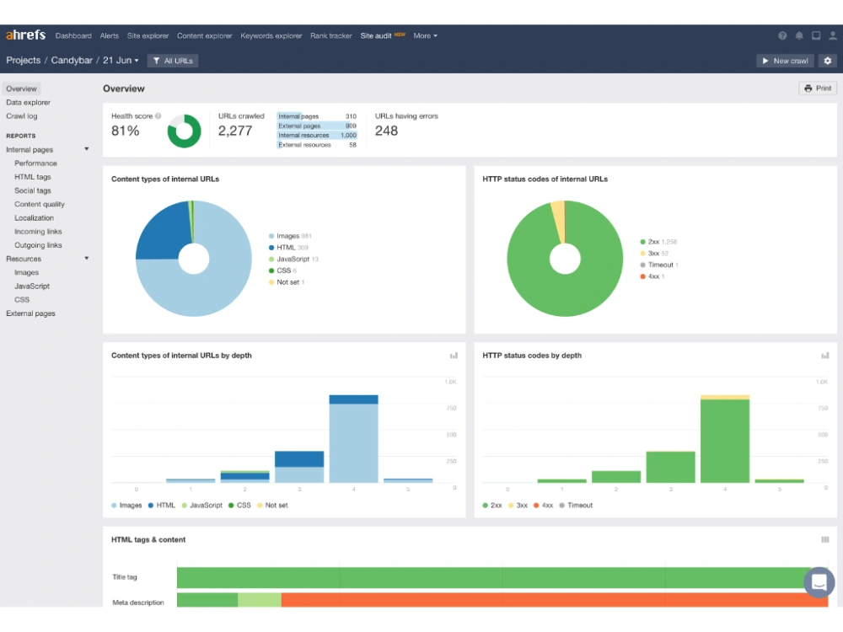Open the Outgoing links report
The image size is (843, 632).
tap(38, 245)
